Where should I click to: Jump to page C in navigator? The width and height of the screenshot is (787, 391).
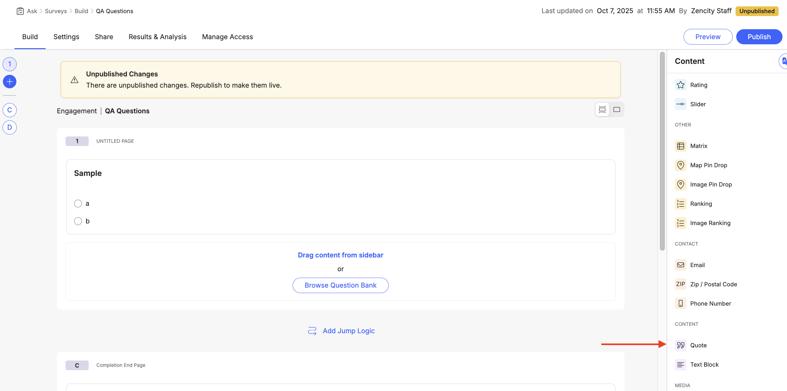[x=10, y=110]
